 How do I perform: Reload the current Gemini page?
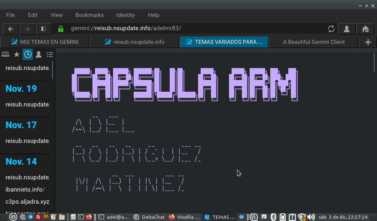331,29
